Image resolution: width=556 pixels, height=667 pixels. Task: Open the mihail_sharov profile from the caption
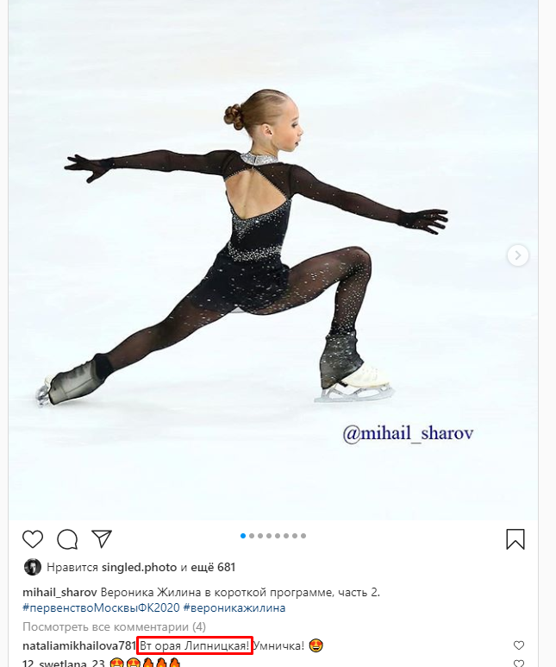(60, 593)
